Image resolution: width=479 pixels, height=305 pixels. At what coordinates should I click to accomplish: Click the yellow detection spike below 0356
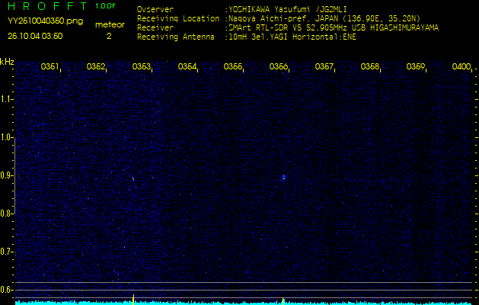click(x=283, y=301)
